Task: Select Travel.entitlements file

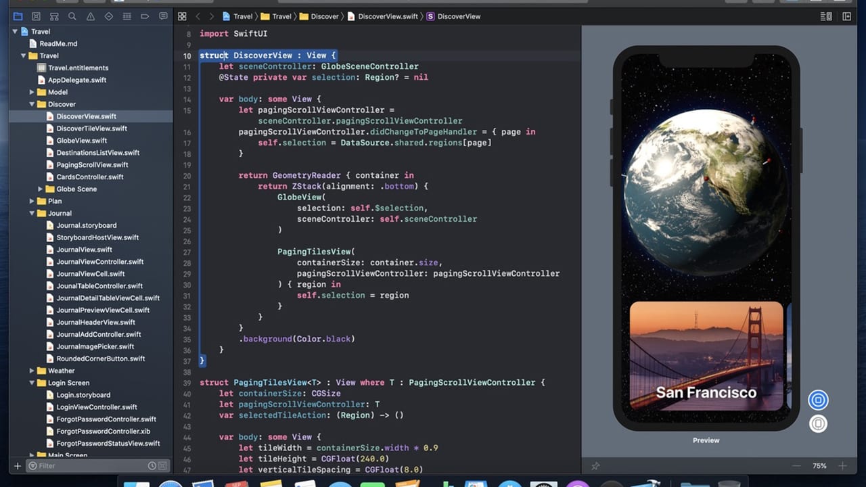Action: [x=78, y=68]
